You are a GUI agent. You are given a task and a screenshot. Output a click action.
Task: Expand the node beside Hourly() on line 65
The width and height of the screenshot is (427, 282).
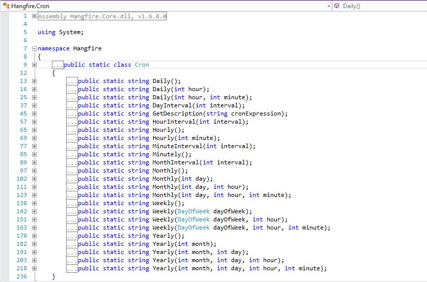(x=34, y=130)
